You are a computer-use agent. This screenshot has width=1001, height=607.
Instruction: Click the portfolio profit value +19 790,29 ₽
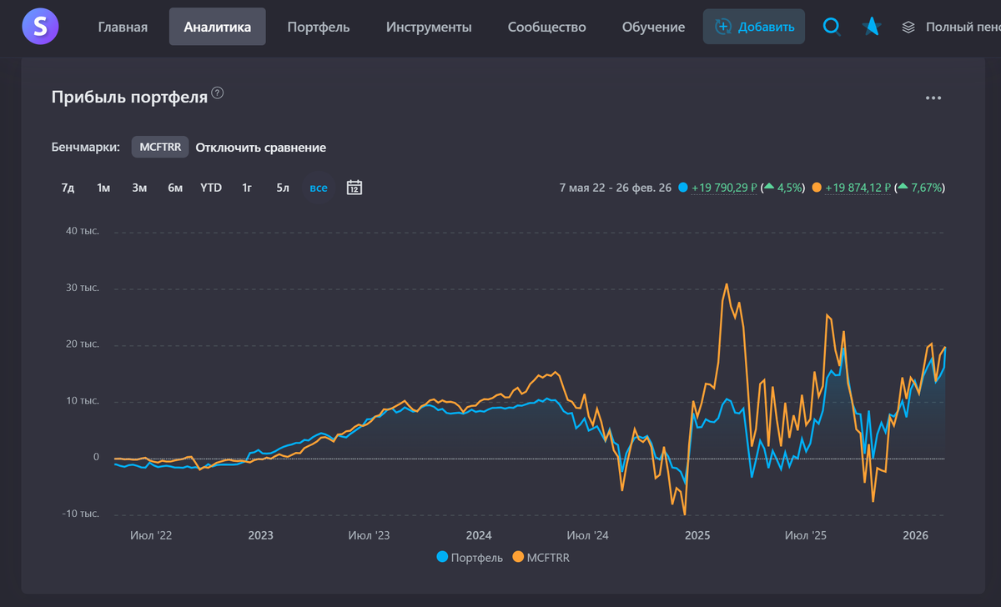click(x=724, y=188)
